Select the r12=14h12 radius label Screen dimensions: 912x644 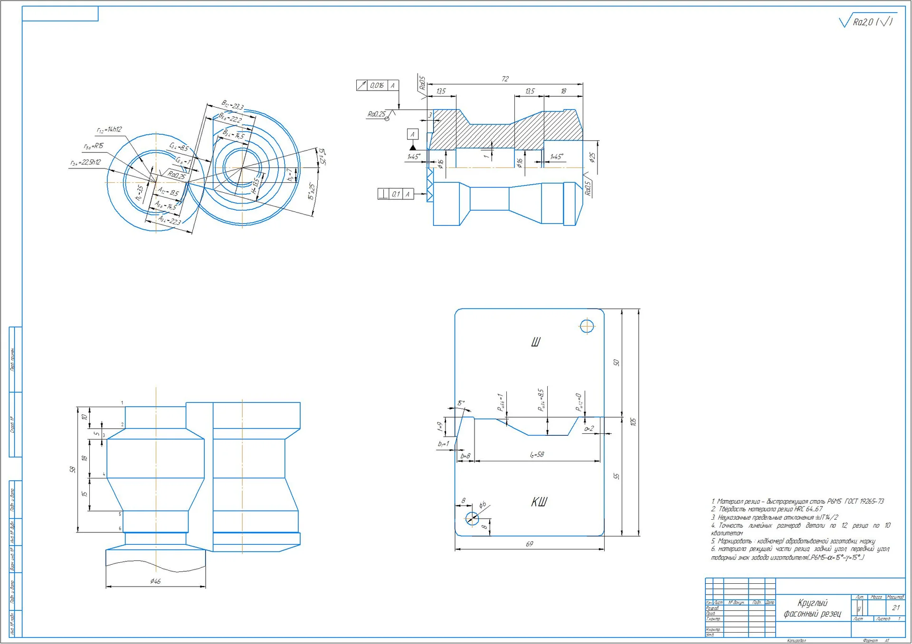click(109, 130)
